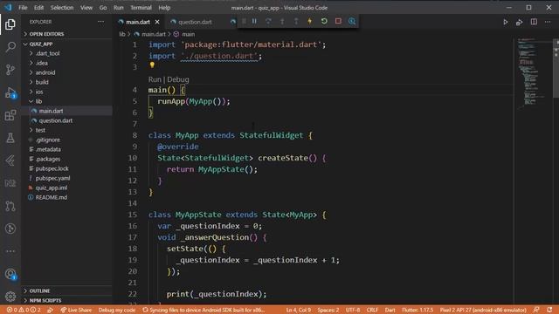Click debug Step Into arrow
559x314 pixels.
282,21
